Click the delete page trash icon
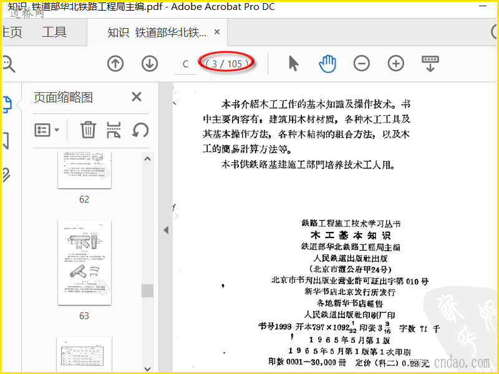The image size is (499, 374). (88, 130)
